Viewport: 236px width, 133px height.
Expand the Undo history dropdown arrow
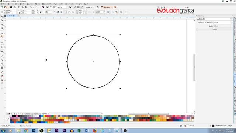pyautogui.click(x=33, y=7)
